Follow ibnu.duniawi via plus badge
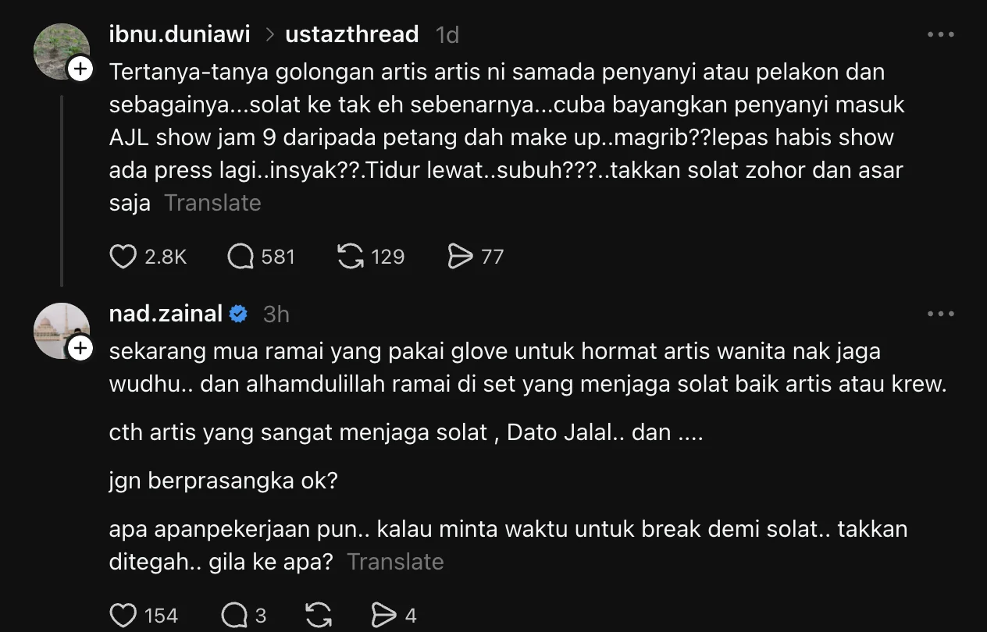987x632 pixels. coord(80,69)
